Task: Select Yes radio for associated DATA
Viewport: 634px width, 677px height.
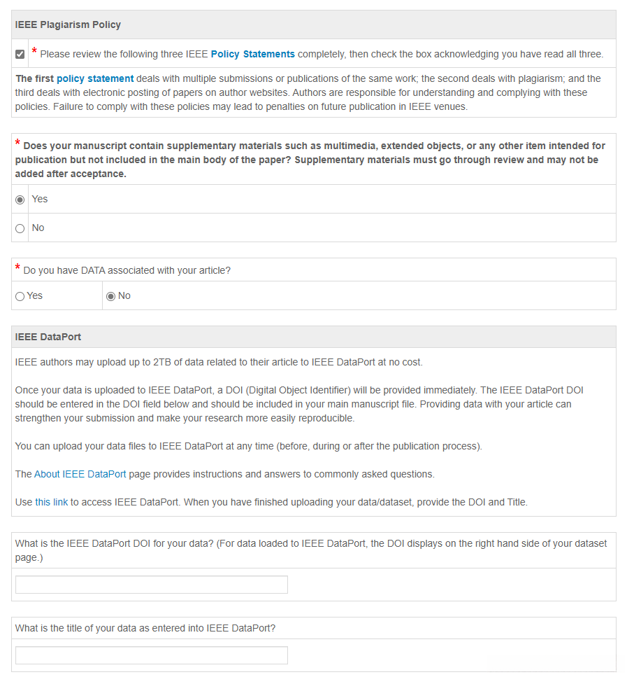Action: pos(20,296)
